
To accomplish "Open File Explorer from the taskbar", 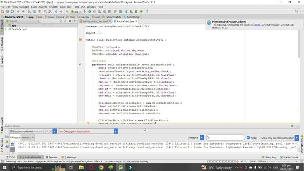I will (81, 167).
